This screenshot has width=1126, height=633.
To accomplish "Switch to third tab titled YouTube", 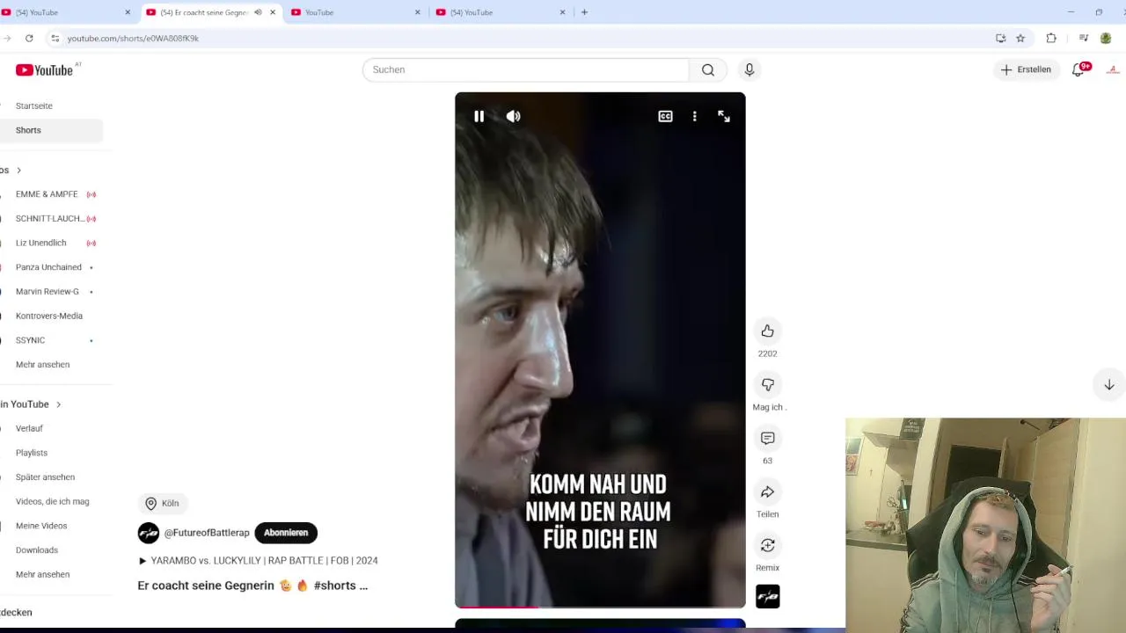I will click(355, 12).
